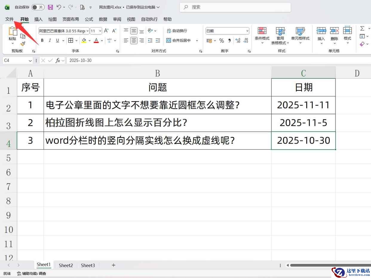Switch to the Sheet2 worksheet tab
Viewport: 371px width, 278px height.
coord(66,265)
